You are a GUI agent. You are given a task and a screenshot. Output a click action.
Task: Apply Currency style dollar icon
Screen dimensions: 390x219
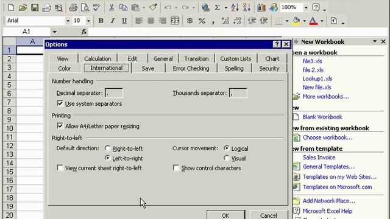tap(190, 21)
